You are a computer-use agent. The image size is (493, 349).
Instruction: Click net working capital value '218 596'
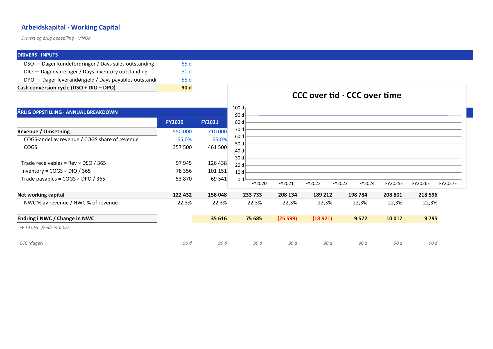(x=428, y=195)
